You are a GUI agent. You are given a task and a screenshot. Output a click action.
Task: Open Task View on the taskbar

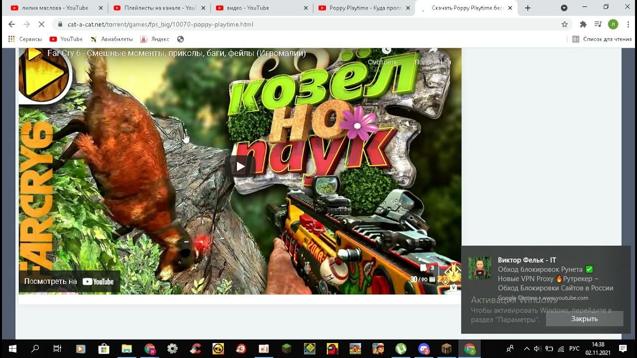point(57,349)
